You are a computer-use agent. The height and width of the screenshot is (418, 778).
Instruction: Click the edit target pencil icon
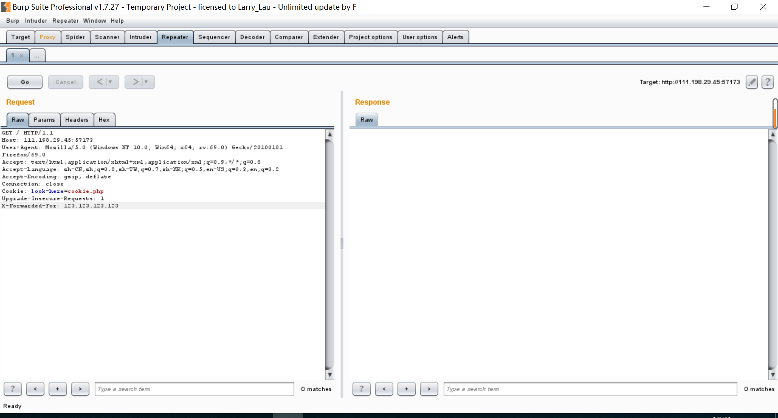pyautogui.click(x=752, y=82)
